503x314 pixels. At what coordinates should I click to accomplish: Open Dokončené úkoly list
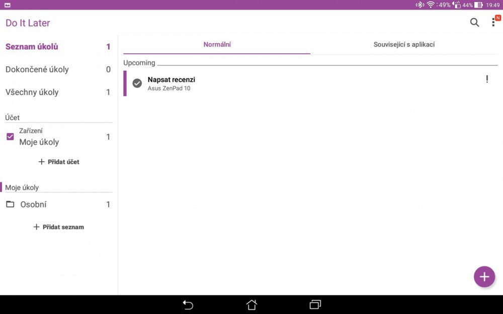[x=38, y=69]
